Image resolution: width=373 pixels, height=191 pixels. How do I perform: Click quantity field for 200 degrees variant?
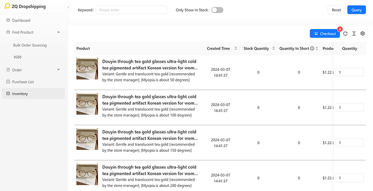click(x=350, y=178)
